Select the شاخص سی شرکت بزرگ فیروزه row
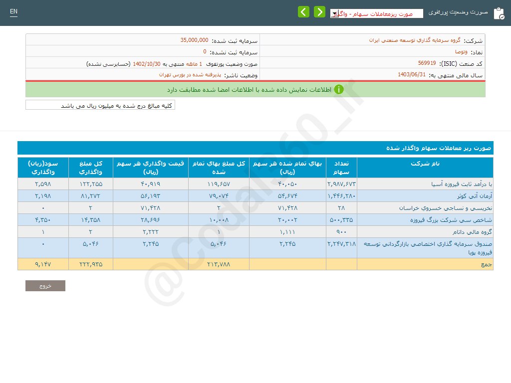This screenshot has width=511, height=383. [424, 219]
